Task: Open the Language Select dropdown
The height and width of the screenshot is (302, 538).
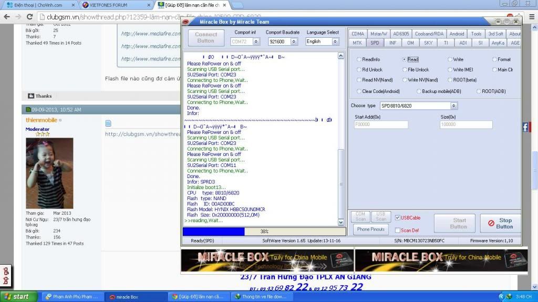Action: 335,41
